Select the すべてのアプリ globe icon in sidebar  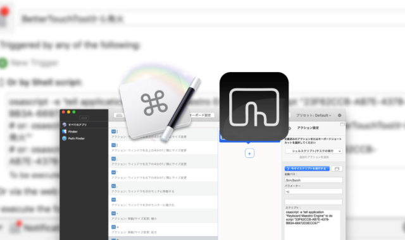click(x=65, y=124)
